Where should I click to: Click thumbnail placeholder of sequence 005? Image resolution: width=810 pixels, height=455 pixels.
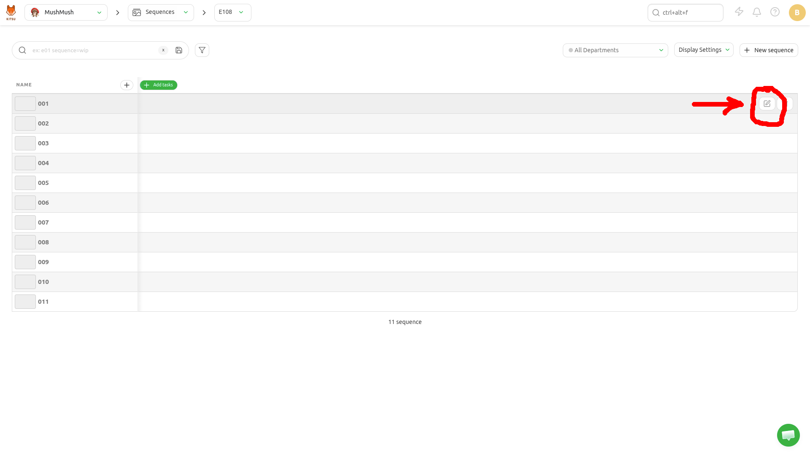point(25,183)
